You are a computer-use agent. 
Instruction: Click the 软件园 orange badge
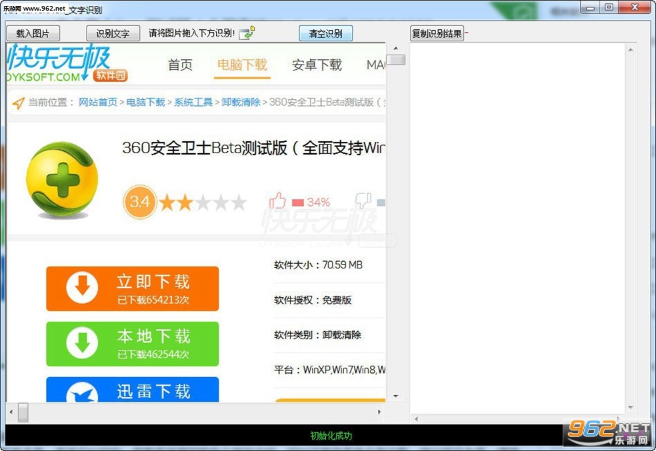click(111, 75)
